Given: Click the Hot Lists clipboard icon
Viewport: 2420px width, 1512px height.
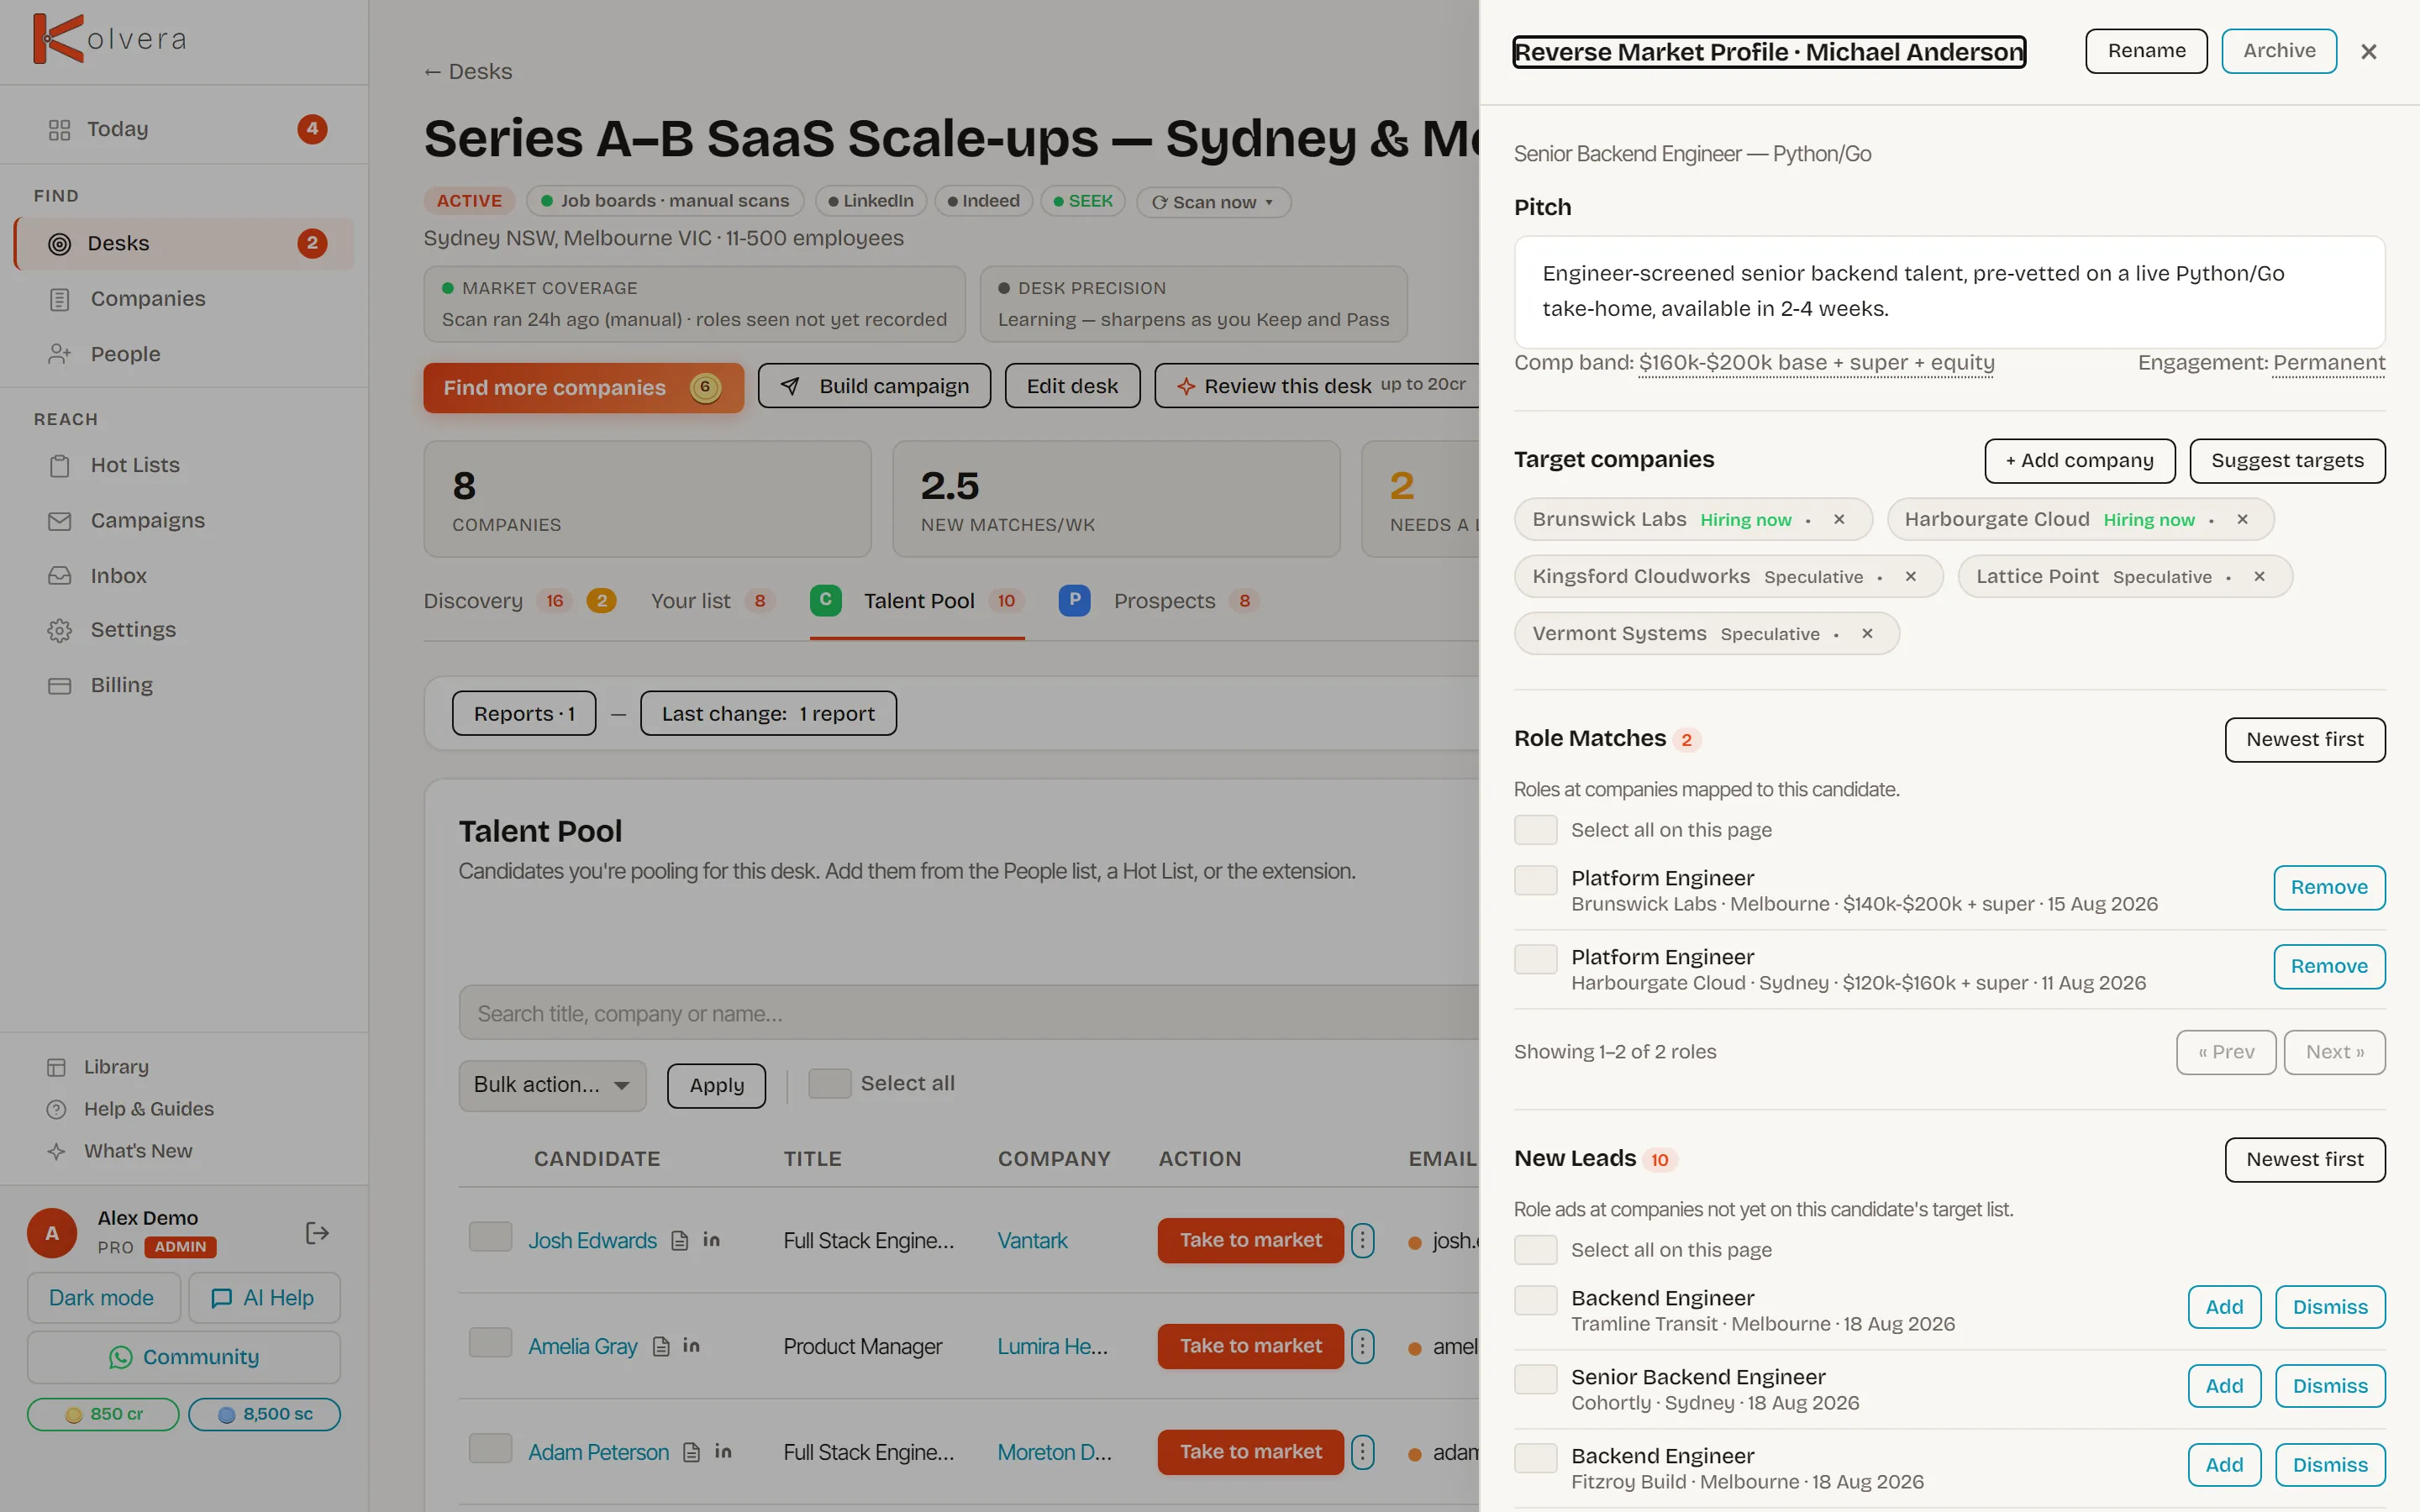Looking at the screenshot, I should (59, 465).
